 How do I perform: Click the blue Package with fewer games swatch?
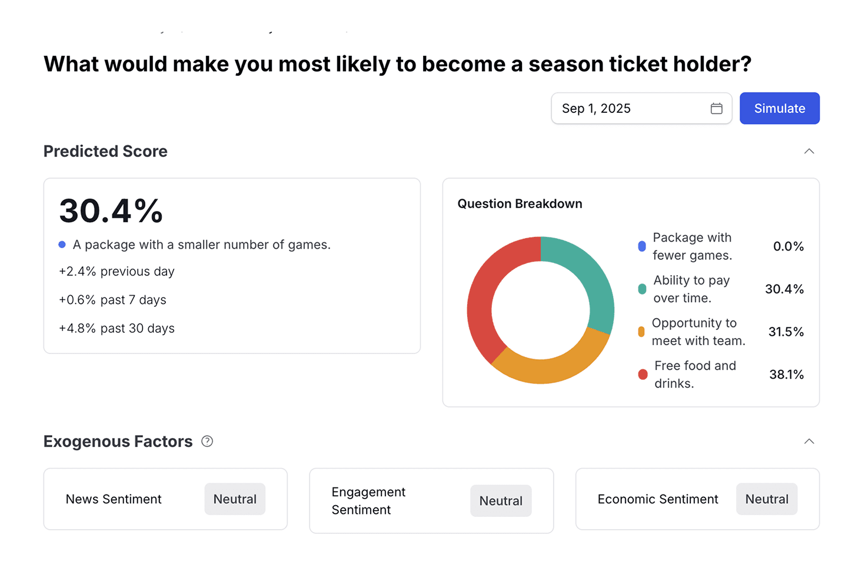click(642, 246)
